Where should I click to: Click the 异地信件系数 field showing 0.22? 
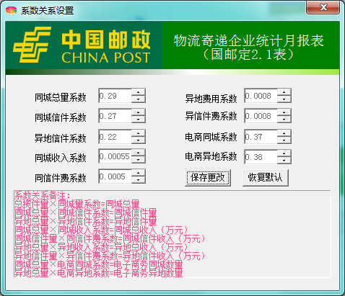[115, 137]
